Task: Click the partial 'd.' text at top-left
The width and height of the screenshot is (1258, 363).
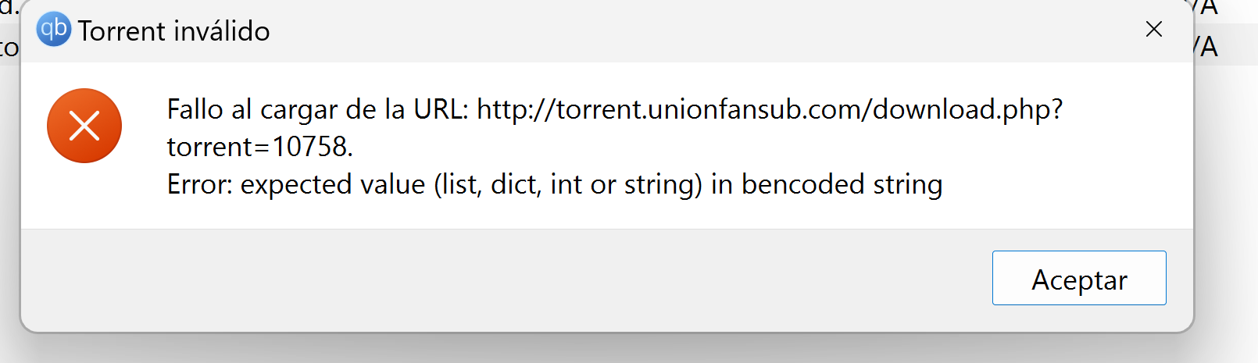Action: point(9,9)
